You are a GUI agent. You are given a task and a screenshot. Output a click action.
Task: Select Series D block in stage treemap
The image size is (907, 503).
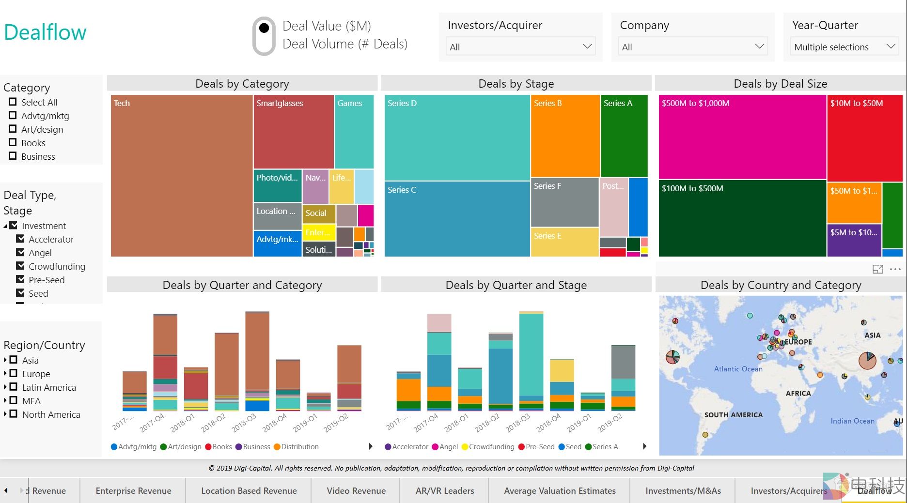coord(457,138)
